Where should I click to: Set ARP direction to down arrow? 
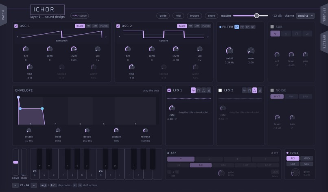209,159
